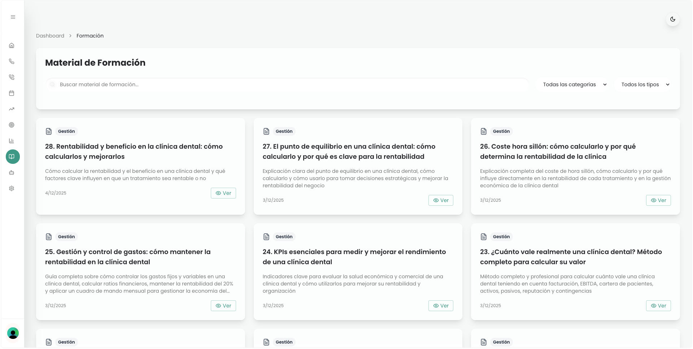This screenshot has width=693, height=349.
Task: Click description 'Indicadores clave para evaluar la salud económica'
Action: (353, 284)
